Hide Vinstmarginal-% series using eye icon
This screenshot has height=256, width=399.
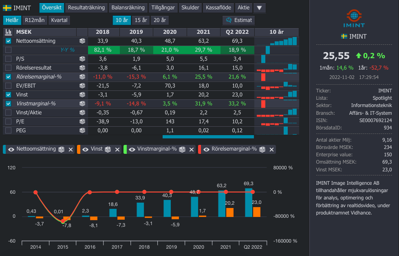[132, 149]
